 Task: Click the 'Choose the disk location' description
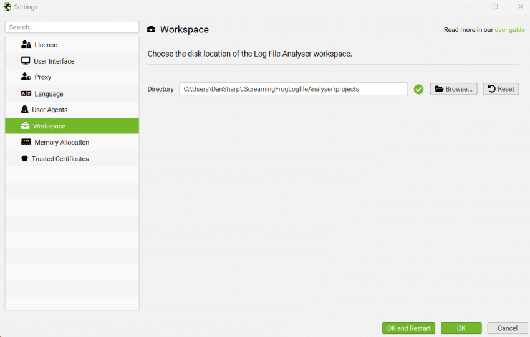click(250, 54)
